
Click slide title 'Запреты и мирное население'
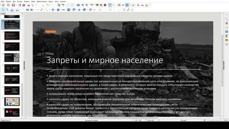click(x=105, y=60)
